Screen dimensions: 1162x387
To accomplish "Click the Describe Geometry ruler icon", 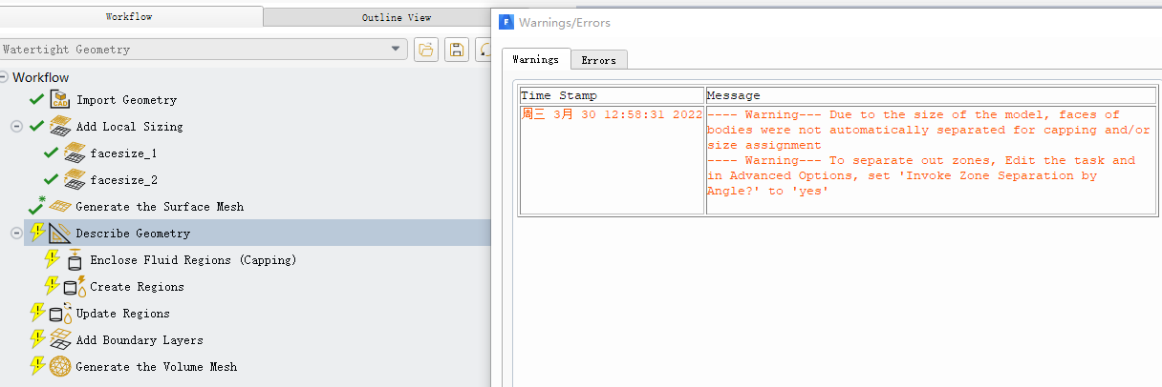I will [x=61, y=233].
